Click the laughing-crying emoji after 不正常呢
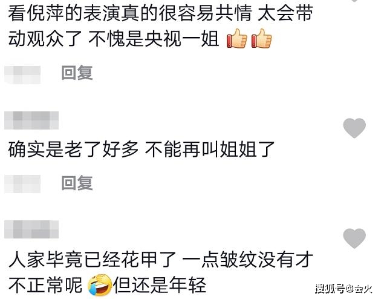Viewport: 381px width, 299px height. [x=100, y=285]
